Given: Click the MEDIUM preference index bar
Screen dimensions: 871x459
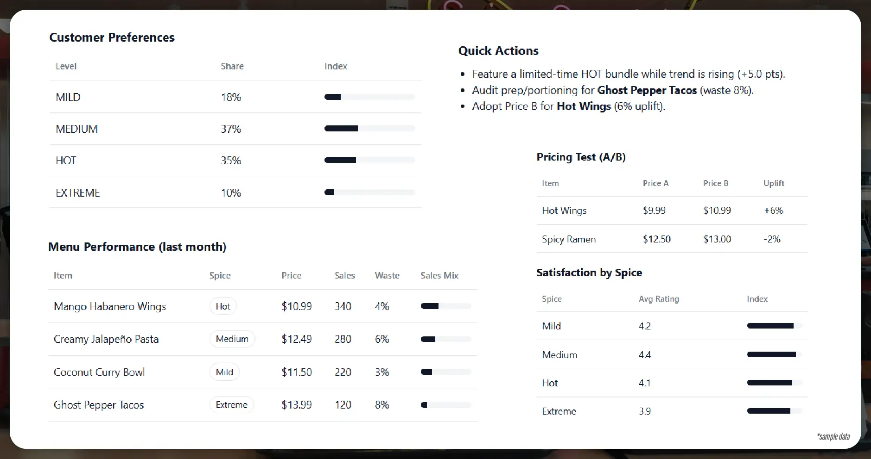Looking at the screenshot, I should pyautogui.click(x=369, y=129).
